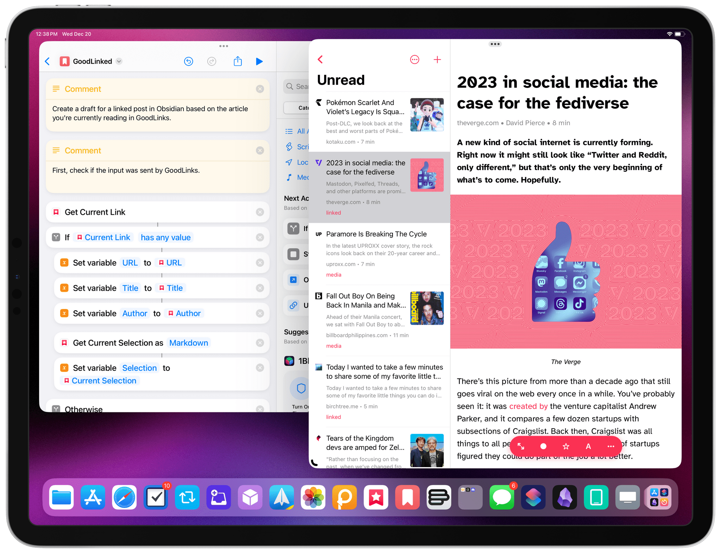Delete the Set variable Selection action
721x554 pixels.
click(x=260, y=368)
